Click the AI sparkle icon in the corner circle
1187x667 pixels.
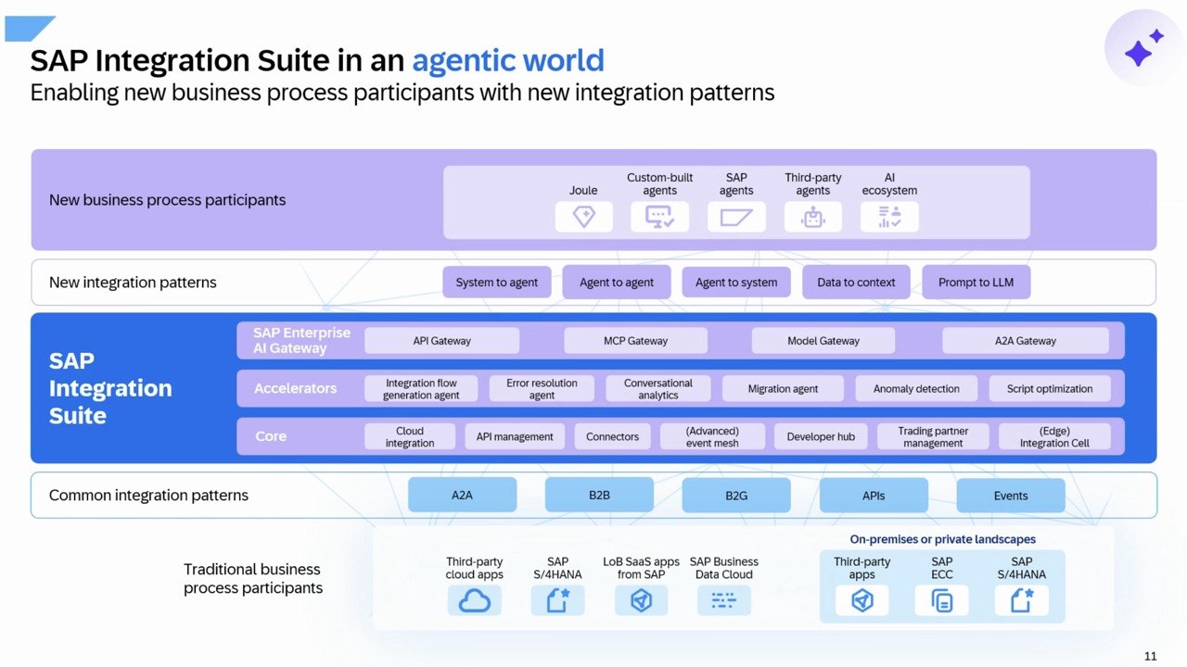[1143, 48]
